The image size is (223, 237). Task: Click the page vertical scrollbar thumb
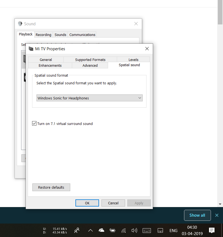(x=220, y=12)
